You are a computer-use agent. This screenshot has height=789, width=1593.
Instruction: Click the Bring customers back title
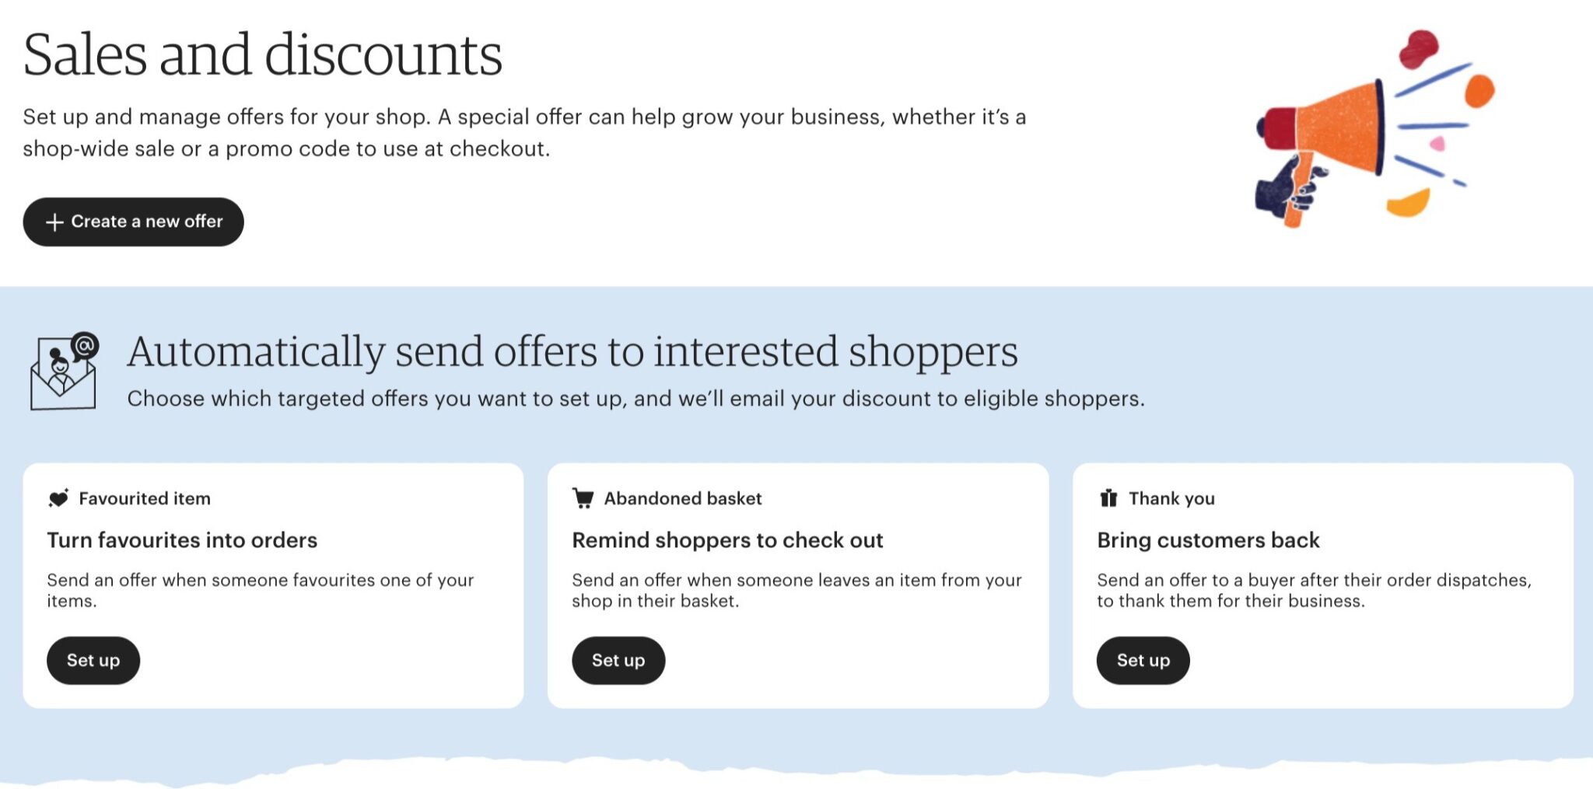(1210, 539)
